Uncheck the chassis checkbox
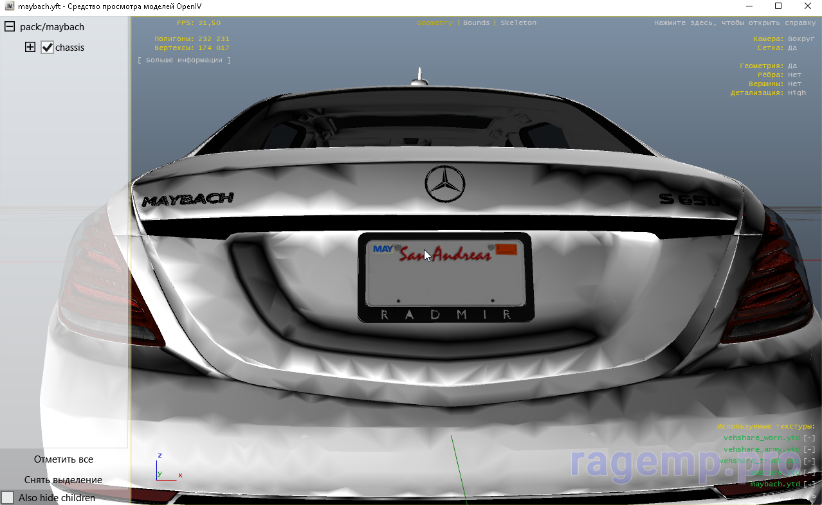This screenshot has width=822, height=505. click(47, 48)
